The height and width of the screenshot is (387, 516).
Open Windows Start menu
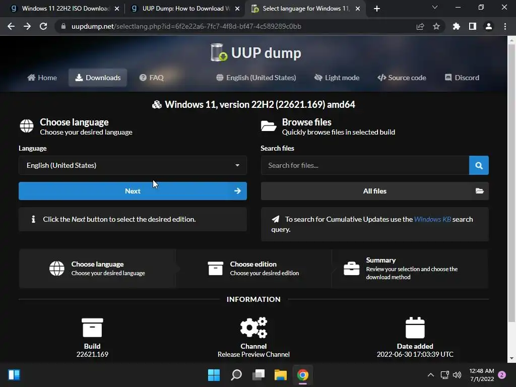[214, 375]
